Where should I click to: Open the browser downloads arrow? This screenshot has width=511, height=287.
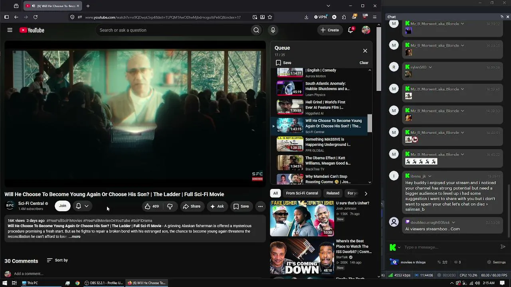tap(306, 17)
